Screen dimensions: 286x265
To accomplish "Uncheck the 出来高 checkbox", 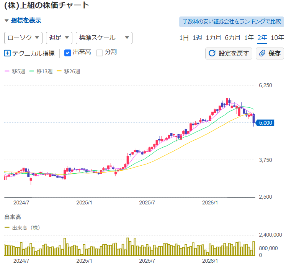I will click(68, 53).
